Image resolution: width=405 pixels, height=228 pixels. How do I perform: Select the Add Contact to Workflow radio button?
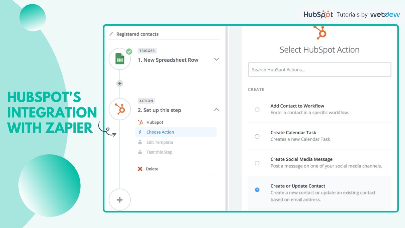pyautogui.click(x=257, y=110)
